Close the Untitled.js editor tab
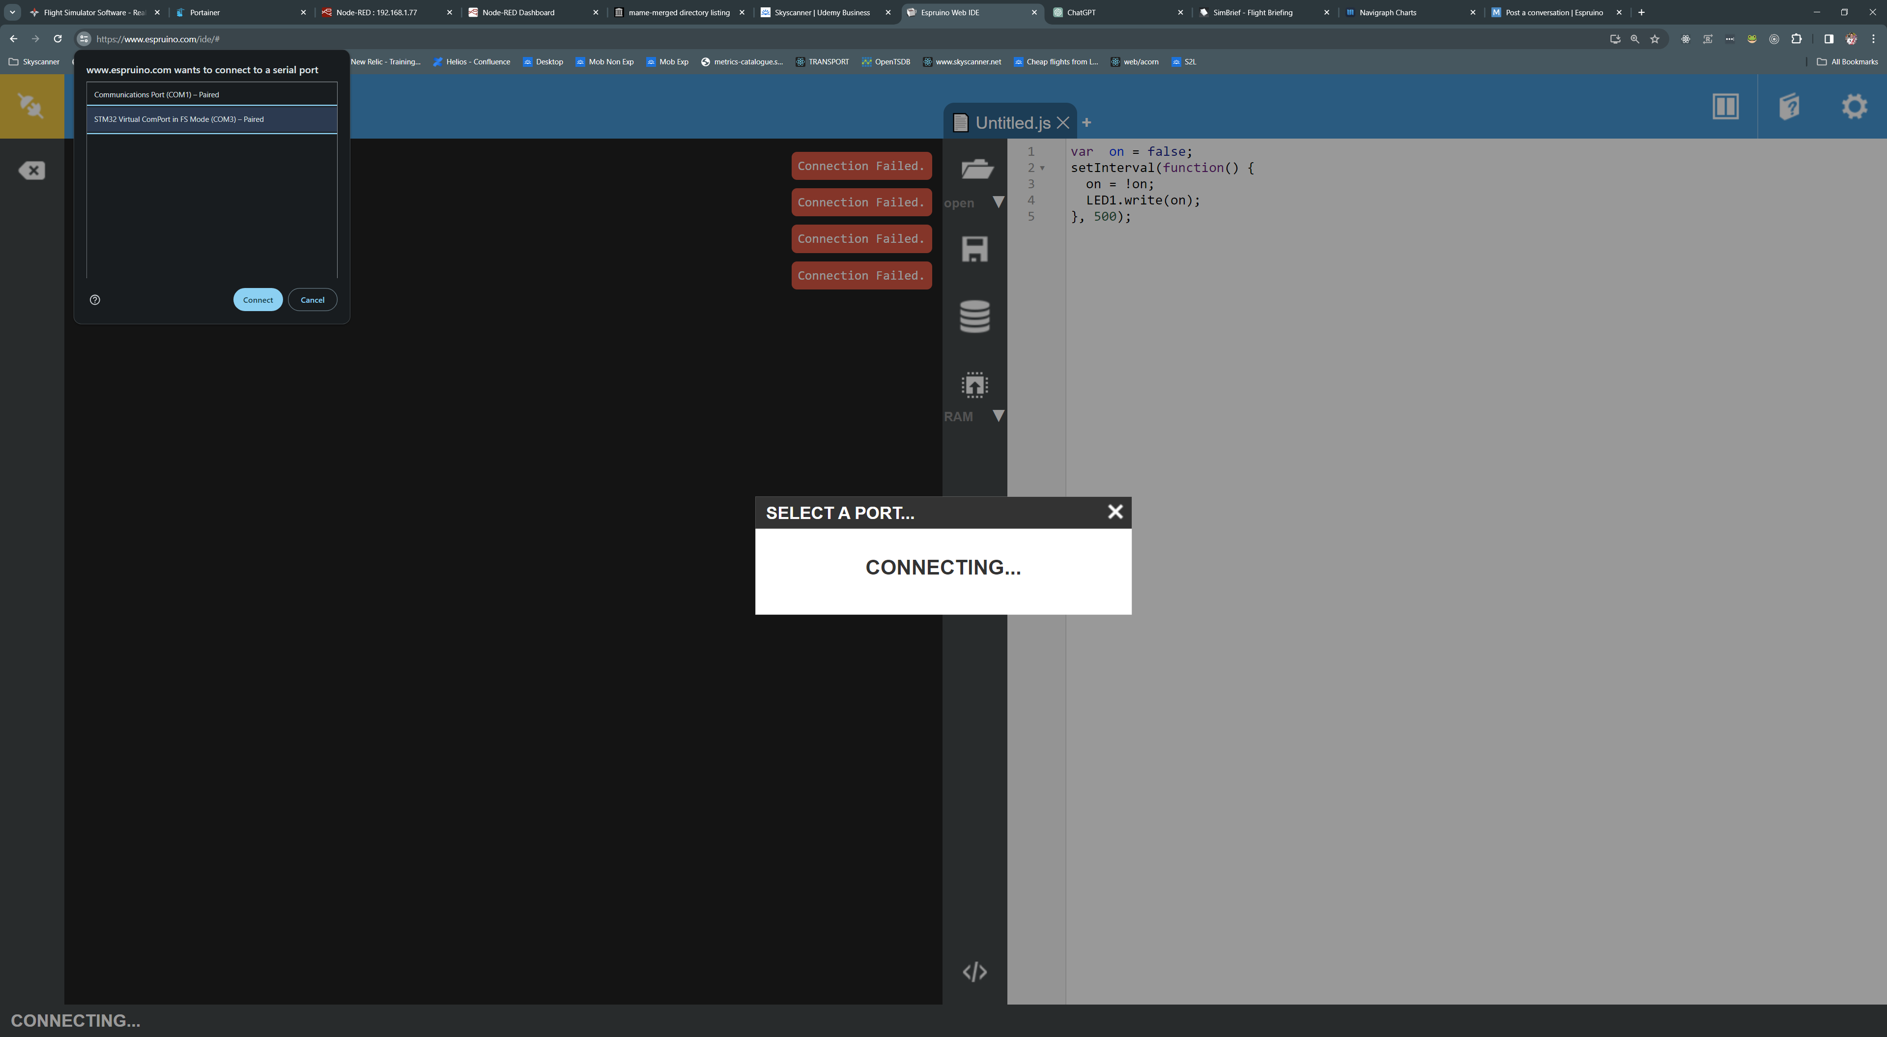This screenshot has width=1887, height=1037. click(1063, 123)
